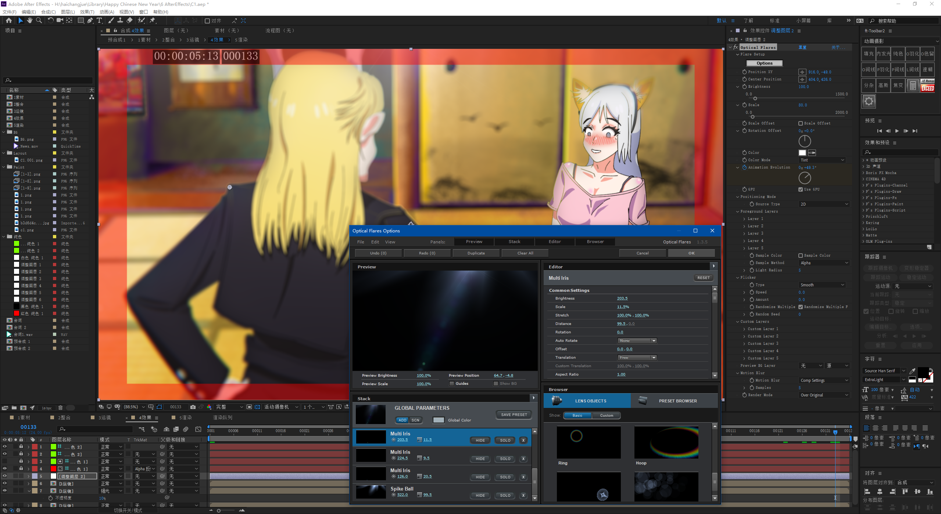Switch to the 5渲染 timeline tab
The width and height of the screenshot is (941, 514).
coord(186,417)
